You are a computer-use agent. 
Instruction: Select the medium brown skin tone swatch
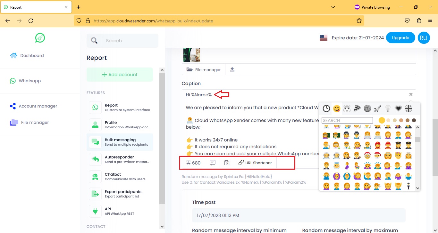pyautogui.click(x=408, y=120)
